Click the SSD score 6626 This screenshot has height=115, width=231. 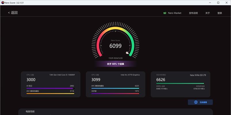click(161, 80)
